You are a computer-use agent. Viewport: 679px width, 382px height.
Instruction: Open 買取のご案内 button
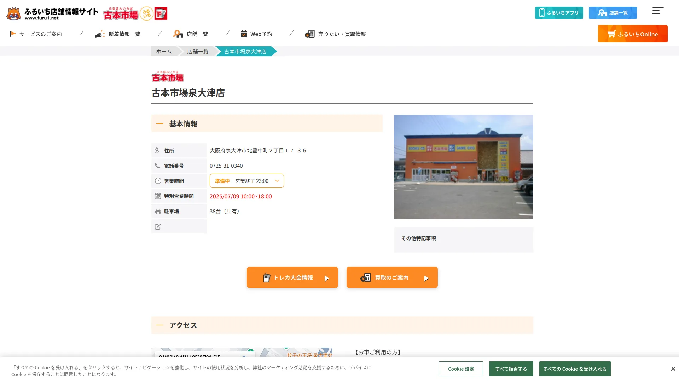click(392, 277)
